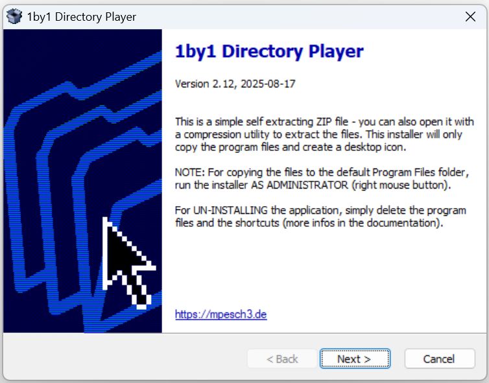The image size is (489, 383).
Task: Click the self extracting ZIP file description
Action: click(324, 134)
